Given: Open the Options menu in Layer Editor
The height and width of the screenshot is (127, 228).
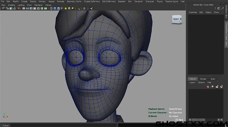Looking at the screenshot, I should (x=201, y=82).
